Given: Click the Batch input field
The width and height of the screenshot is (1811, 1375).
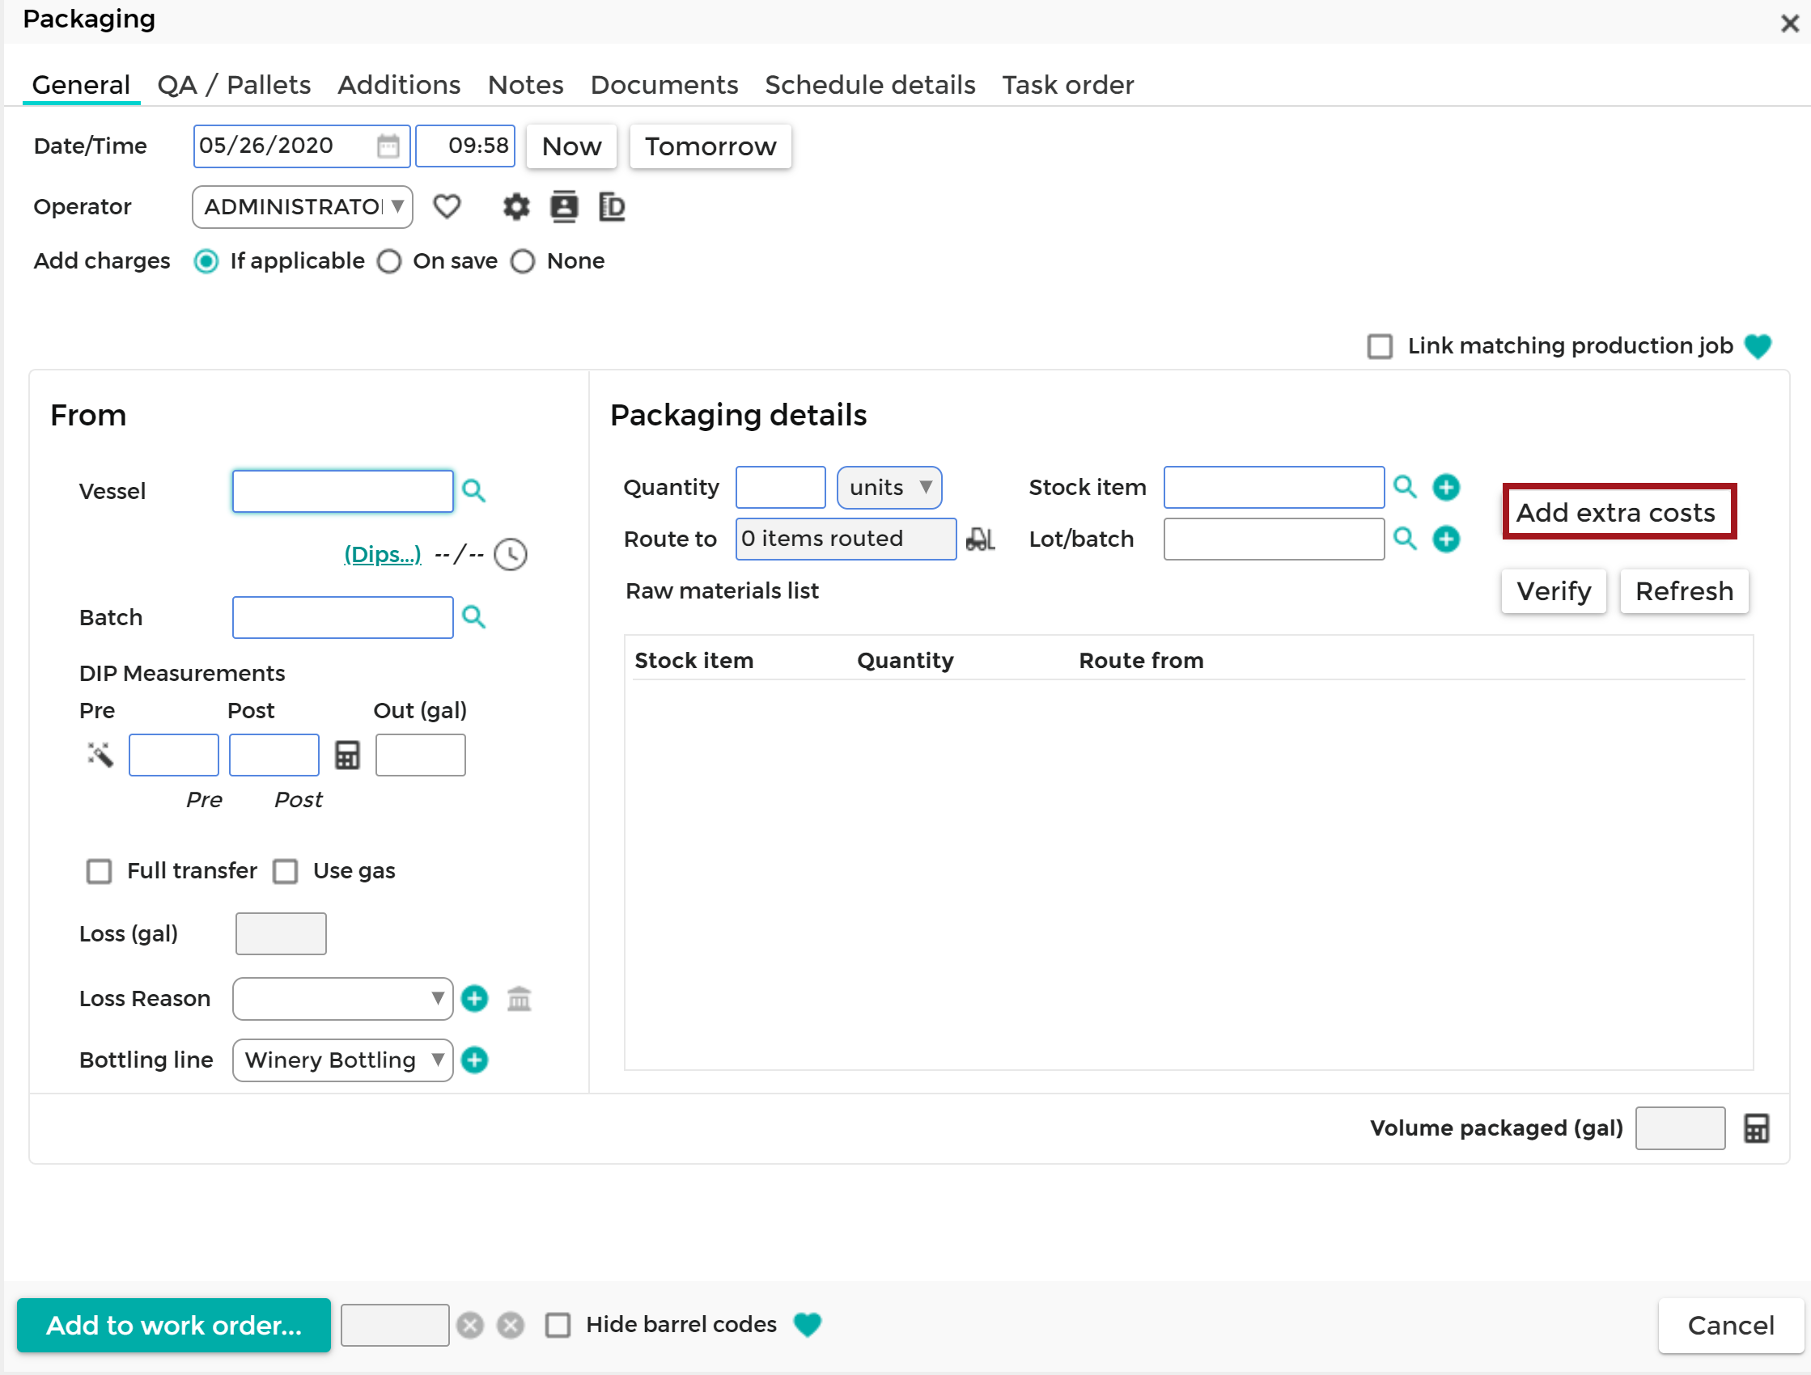Looking at the screenshot, I should pyautogui.click(x=342, y=617).
